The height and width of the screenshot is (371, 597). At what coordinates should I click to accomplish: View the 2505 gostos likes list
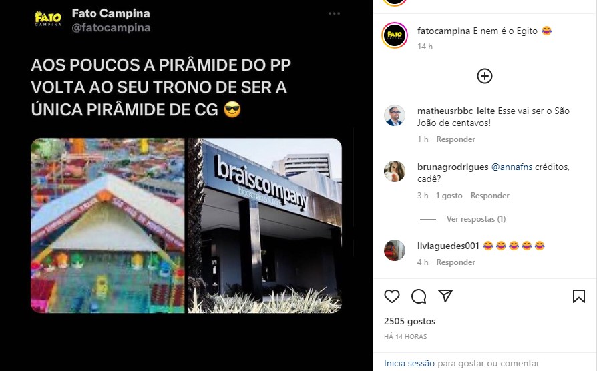[409, 321]
